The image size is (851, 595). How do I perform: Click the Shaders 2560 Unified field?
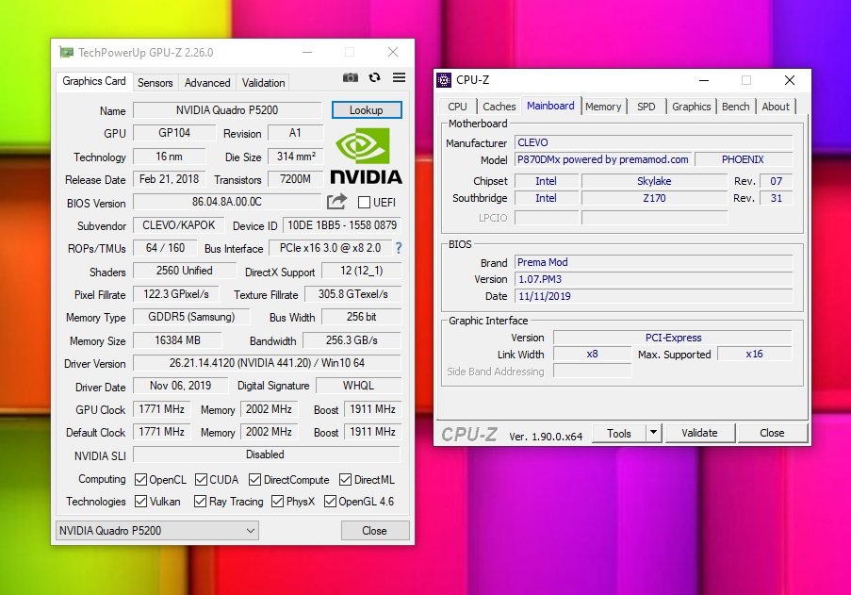pos(185,271)
